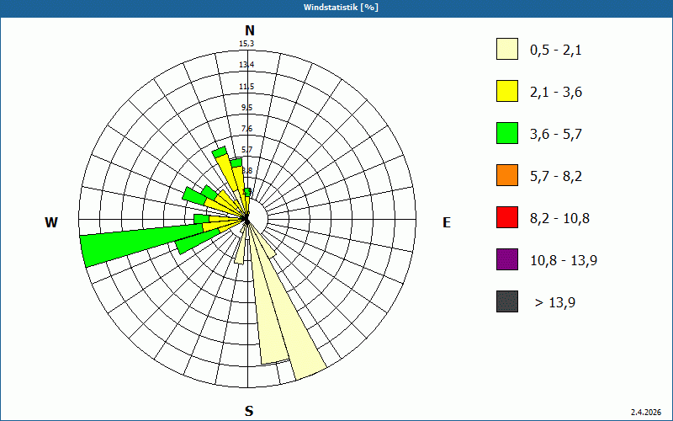Click the 13,4 axis ring label
673x421 pixels.
pos(246,65)
